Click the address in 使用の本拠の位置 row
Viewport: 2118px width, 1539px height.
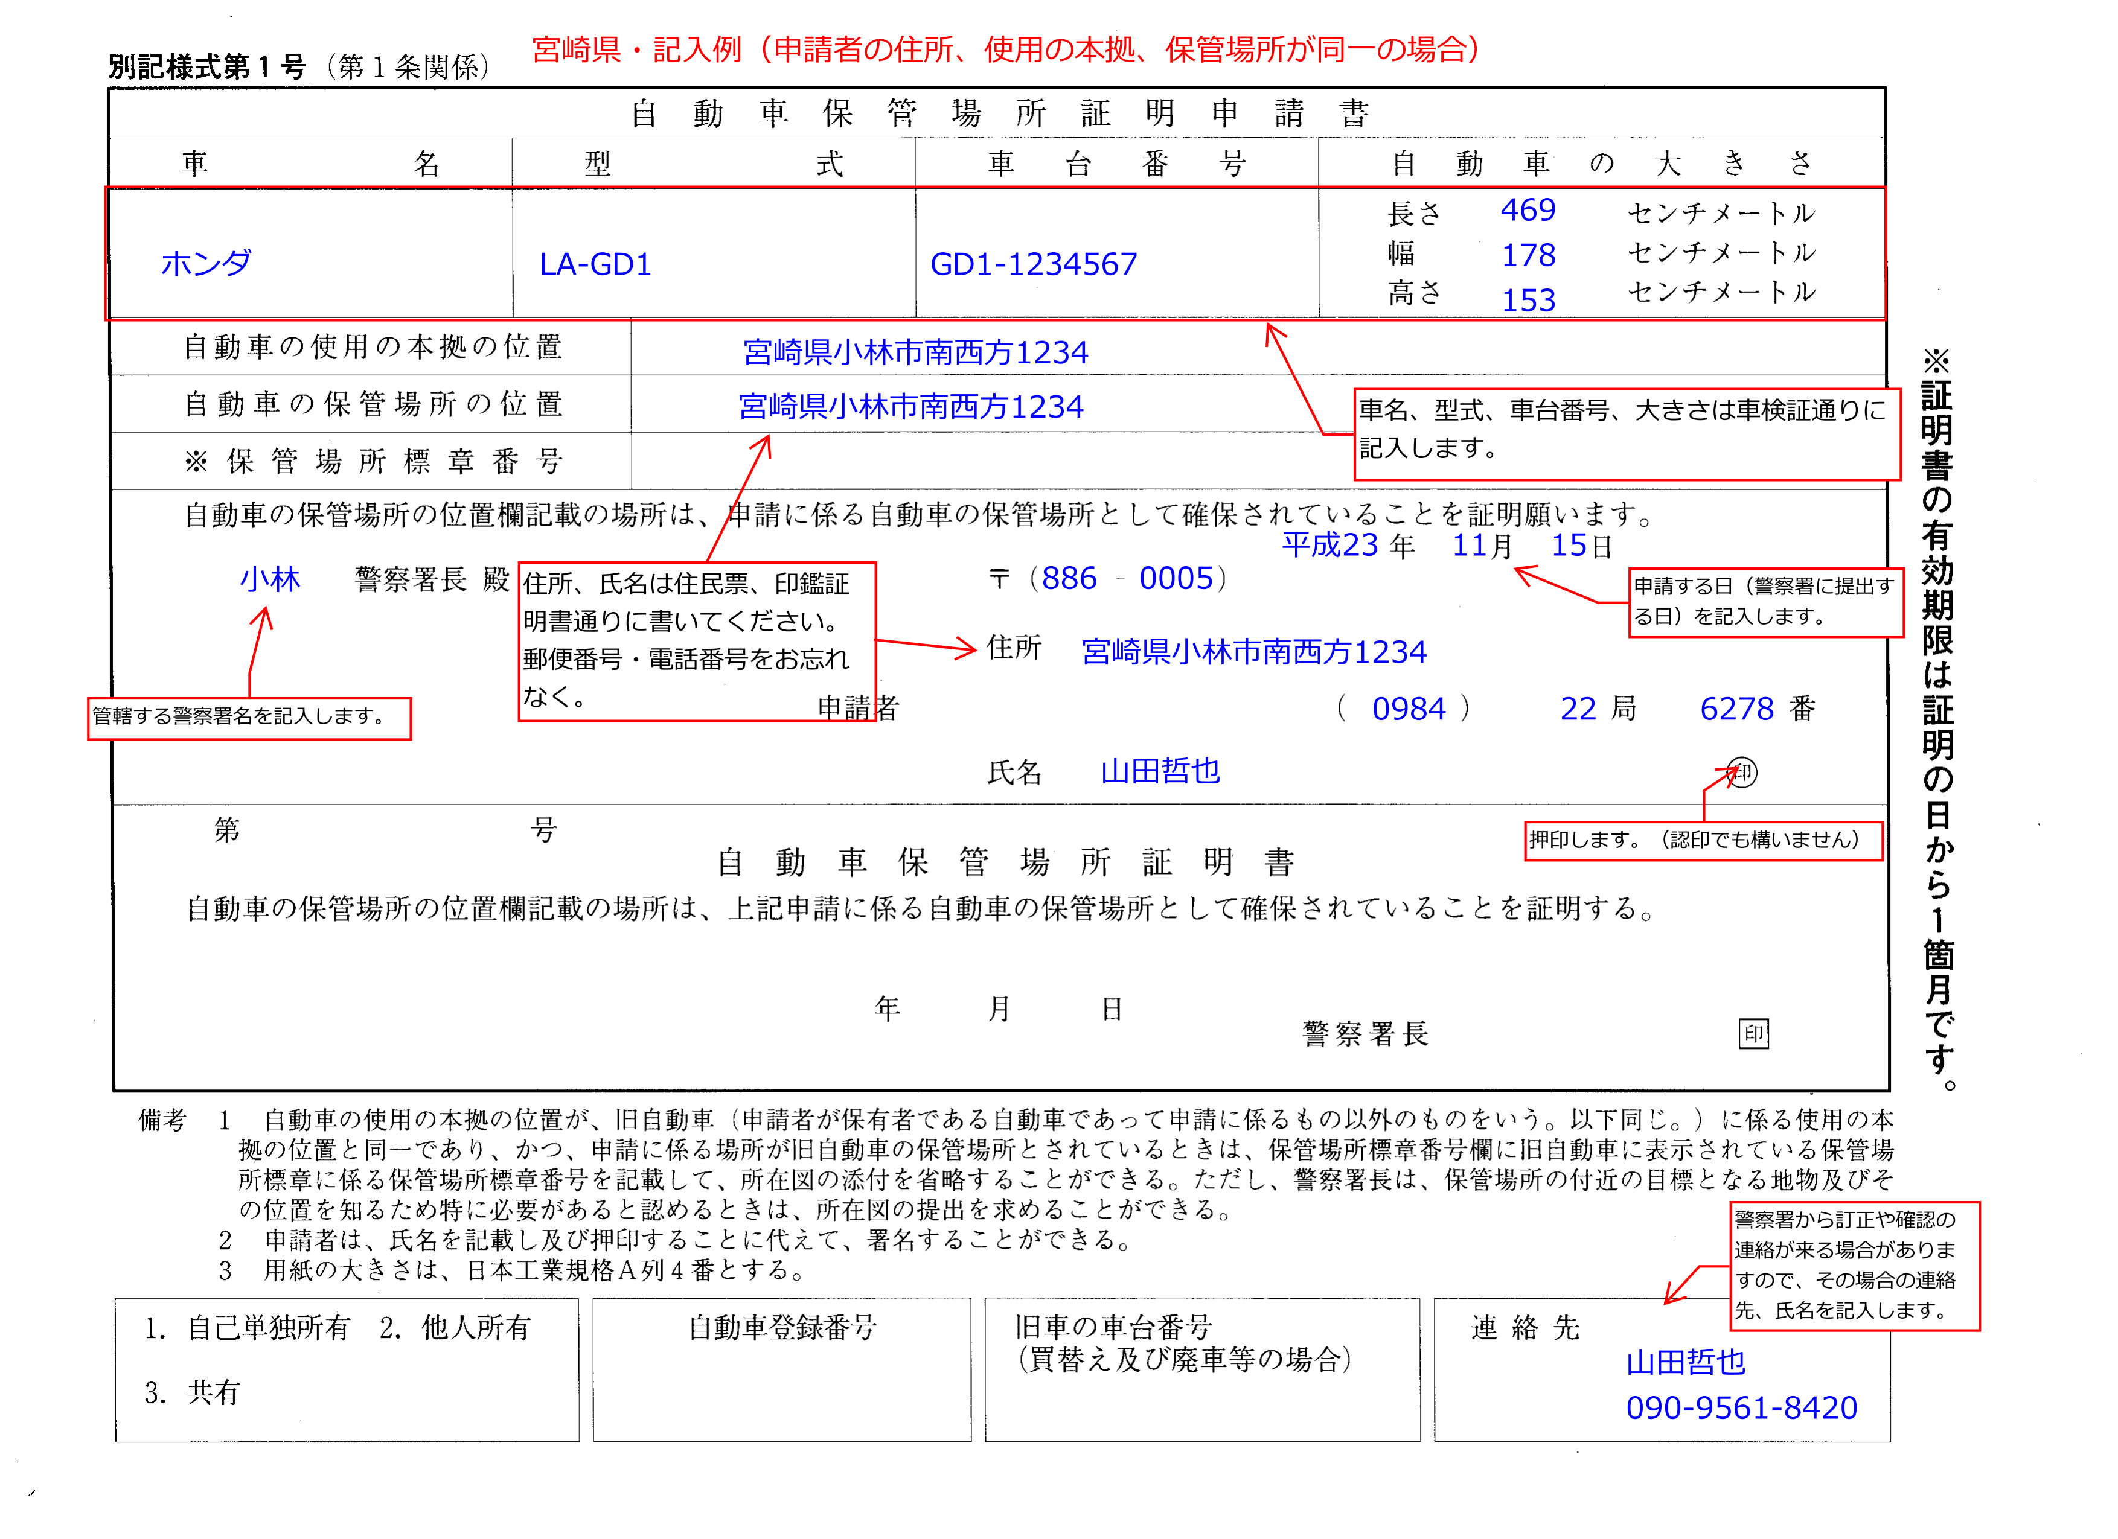tap(915, 353)
